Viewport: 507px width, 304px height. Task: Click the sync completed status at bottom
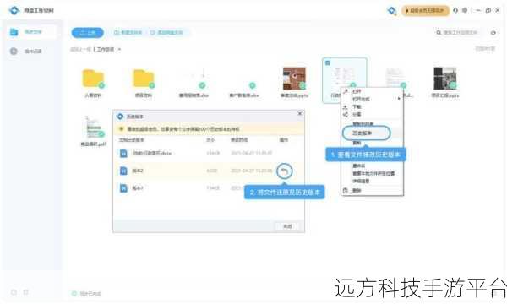coord(86,293)
